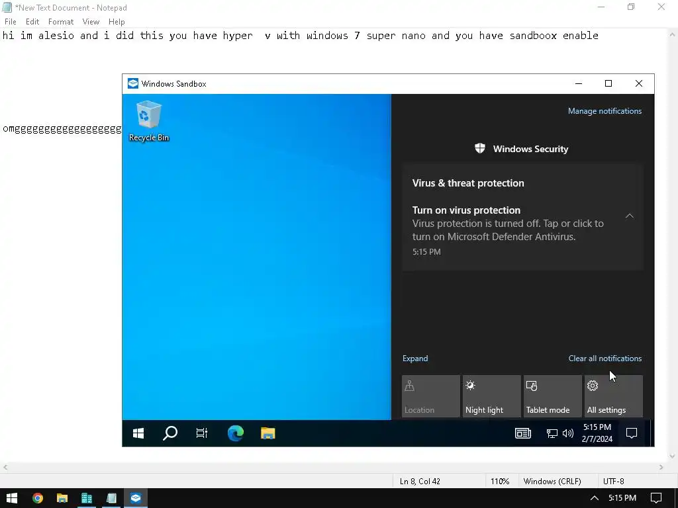Open File Explorer in Sandbox taskbar
The image size is (678, 508).
268,433
